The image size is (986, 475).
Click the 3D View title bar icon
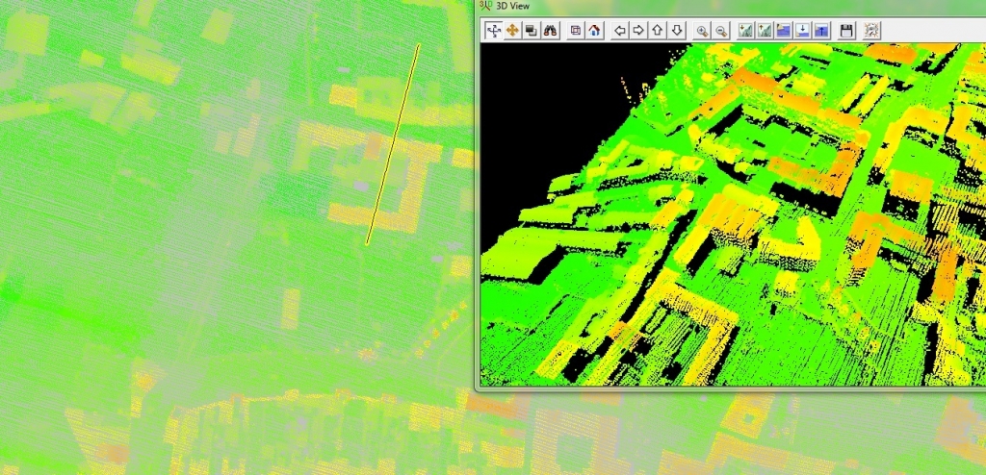point(485,5)
